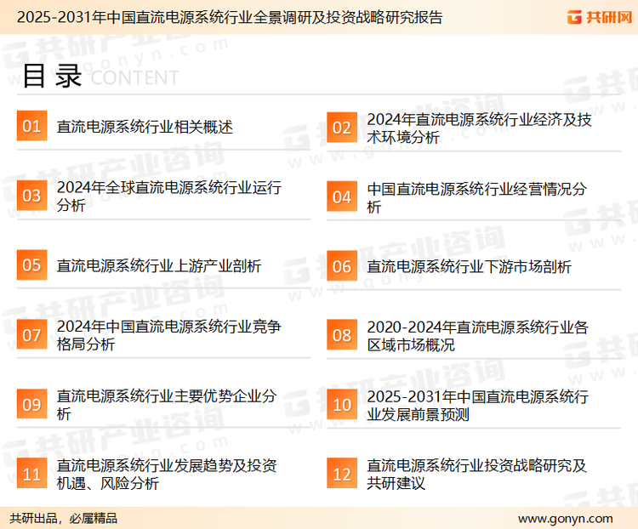Click the footer slogan 共研出品，必属精品
This screenshot has width=638, height=529.
pos(64,519)
